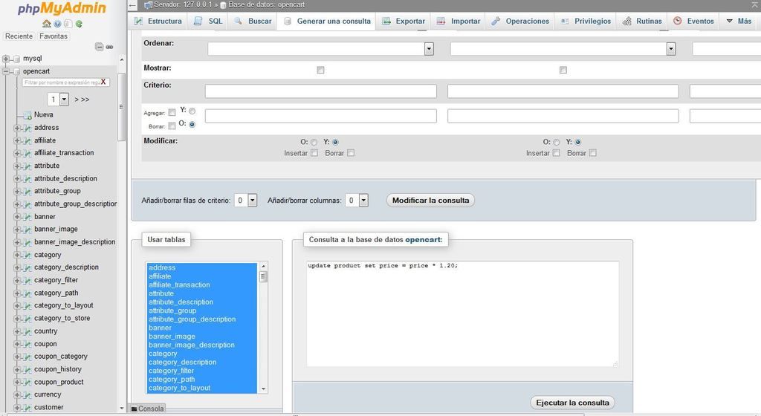Collapse the opencart database node
761x416 pixels.
click(x=6, y=71)
